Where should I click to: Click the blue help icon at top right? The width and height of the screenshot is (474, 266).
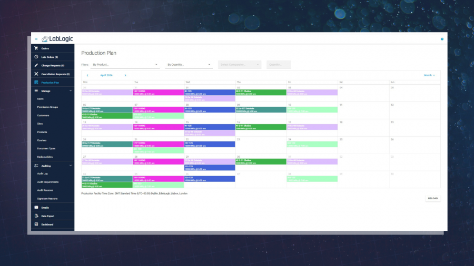[442, 39]
